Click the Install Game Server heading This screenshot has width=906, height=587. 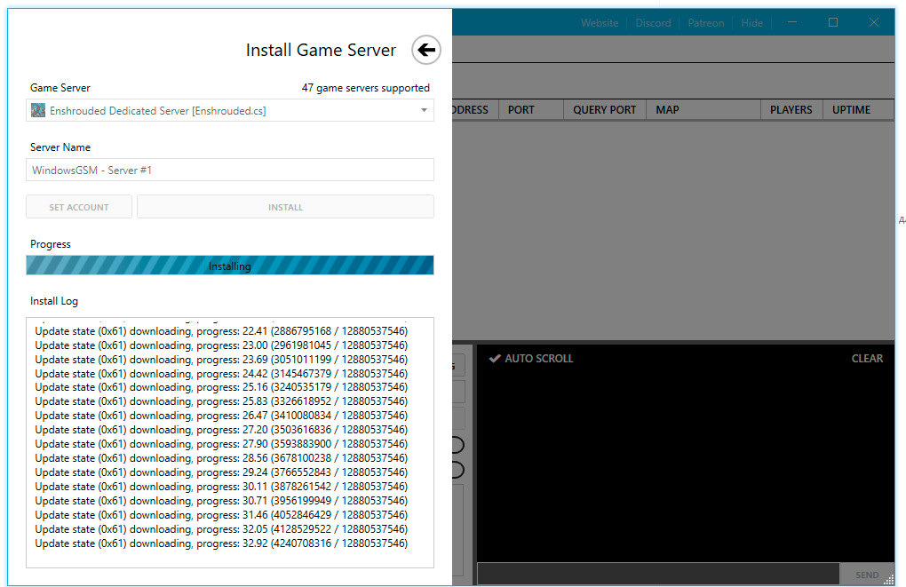[x=321, y=51]
